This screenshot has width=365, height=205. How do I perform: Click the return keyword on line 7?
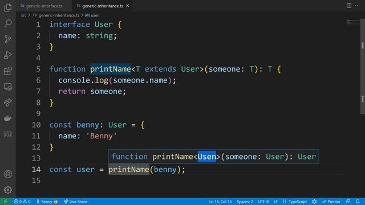point(72,91)
